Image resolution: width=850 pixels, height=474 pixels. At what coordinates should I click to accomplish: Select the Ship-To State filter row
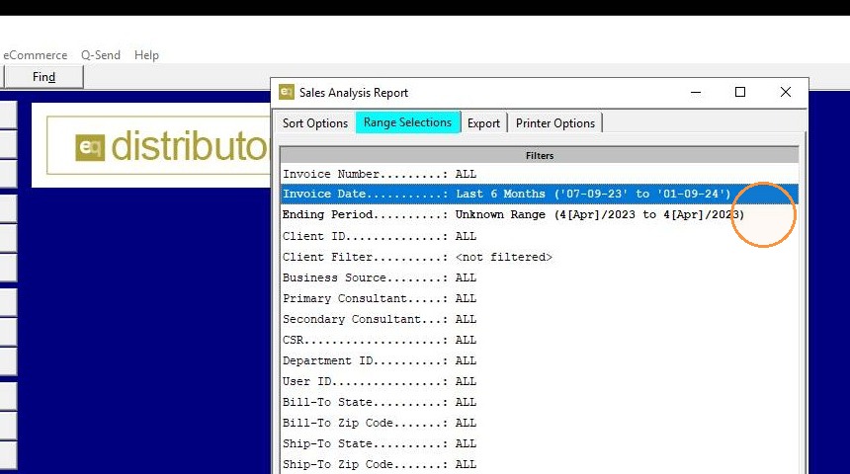(540, 443)
